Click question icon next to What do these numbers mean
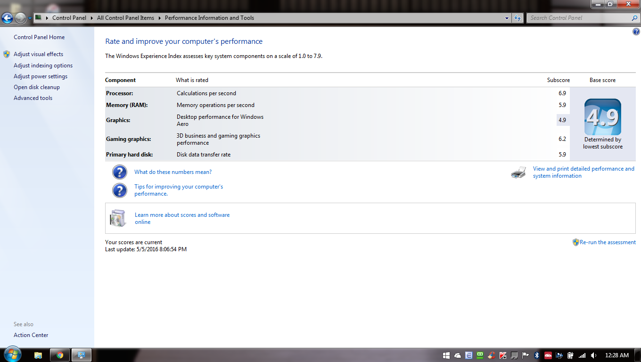This screenshot has width=641, height=362. (120, 172)
